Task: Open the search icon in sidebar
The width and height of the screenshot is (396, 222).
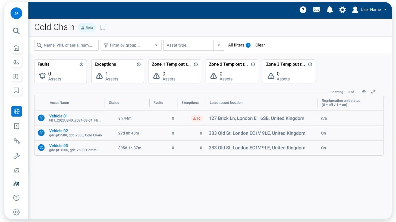Action: pyautogui.click(x=16, y=31)
